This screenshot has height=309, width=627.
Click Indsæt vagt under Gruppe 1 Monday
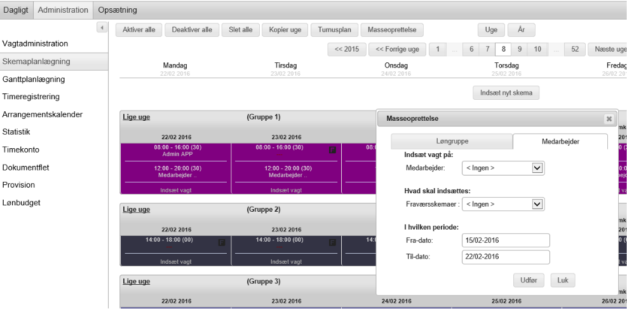[176, 190]
